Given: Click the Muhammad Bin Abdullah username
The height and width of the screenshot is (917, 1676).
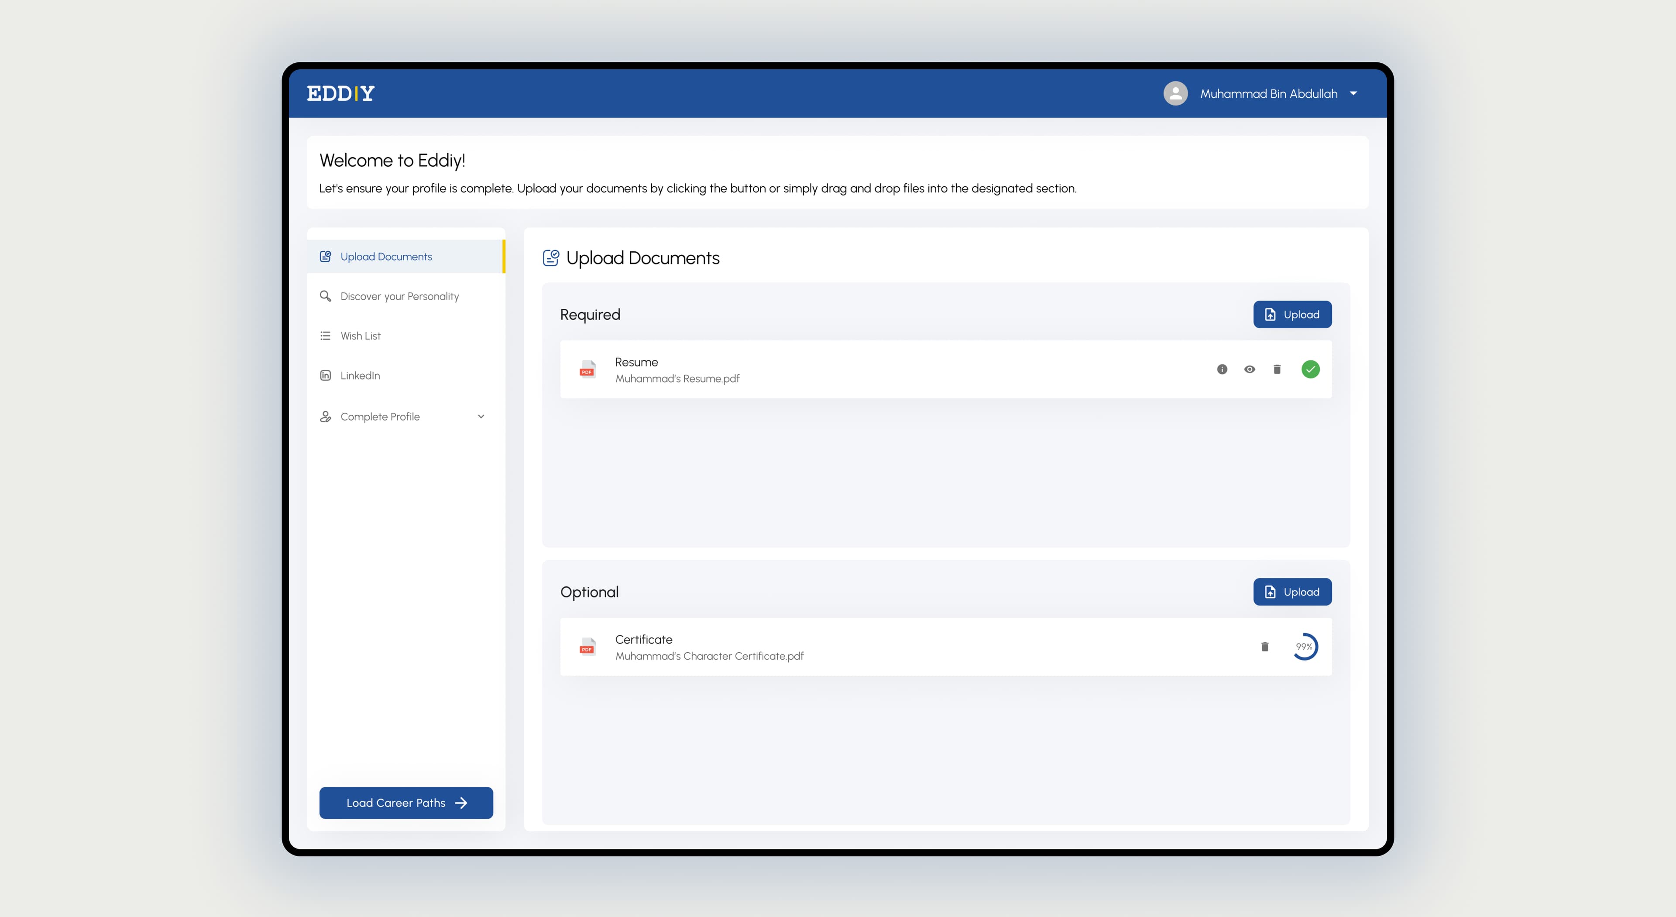Looking at the screenshot, I should [1269, 94].
